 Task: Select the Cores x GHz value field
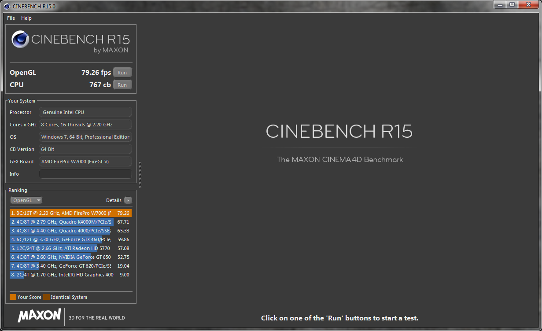coord(85,125)
